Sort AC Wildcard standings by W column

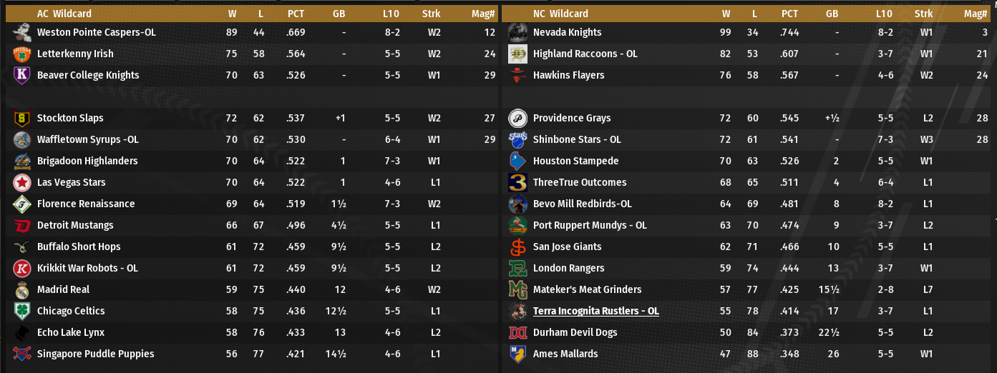tap(232, 14)
